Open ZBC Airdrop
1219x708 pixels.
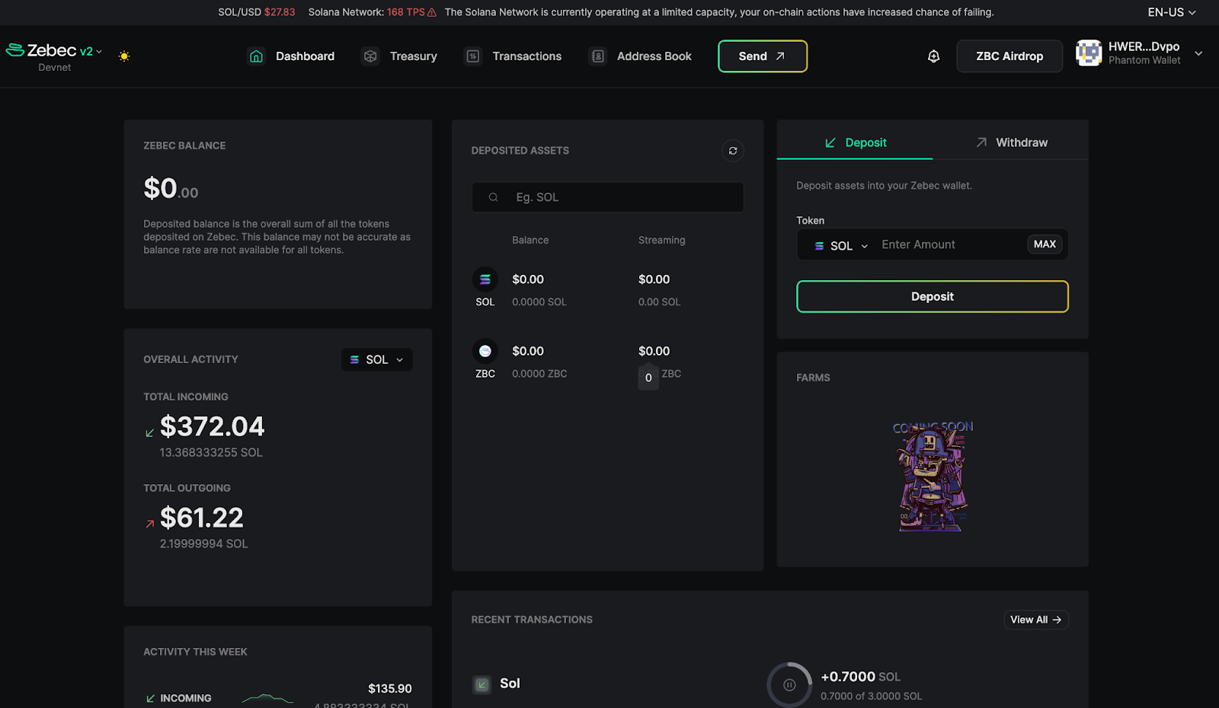[1009, 56]
